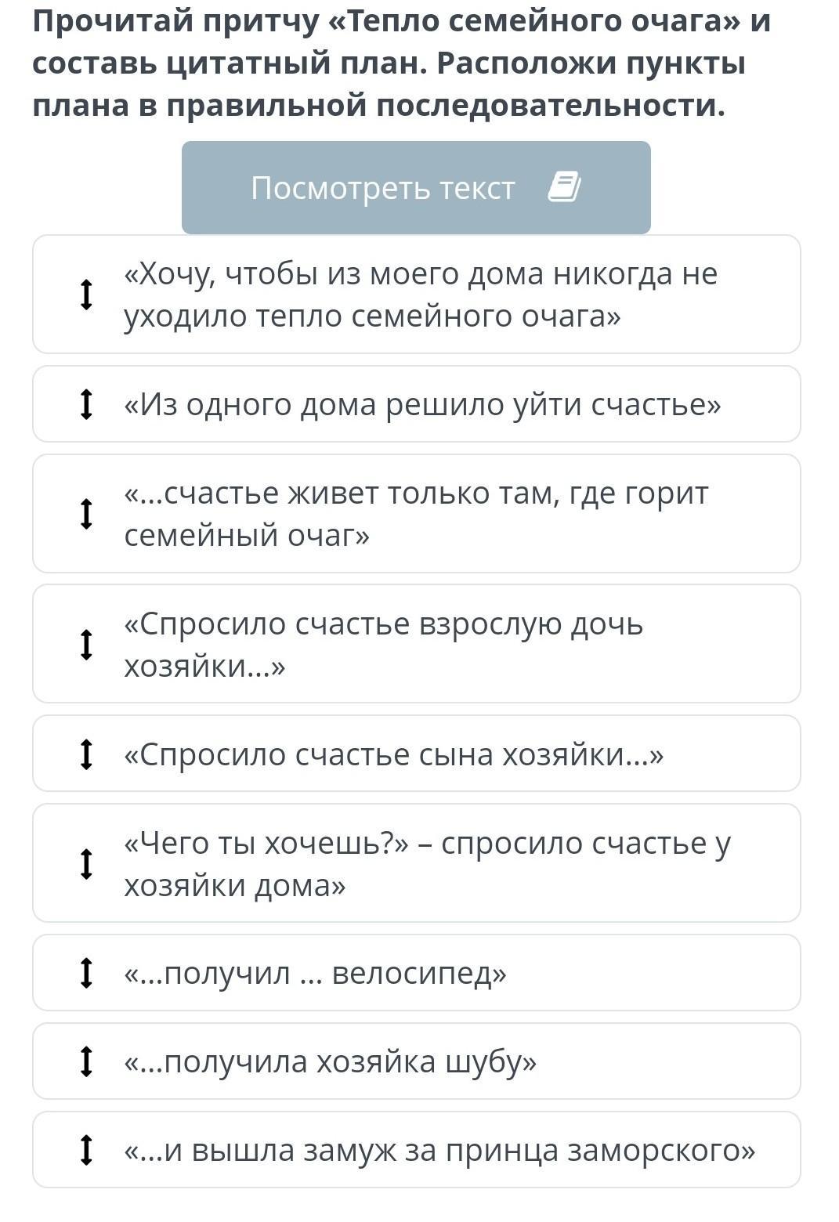Image resolution: width=839 pixels, height=1222 pixels.
Task: Click drag handle of «…и вышла замуж за принца»
Action: point(87,1150)
